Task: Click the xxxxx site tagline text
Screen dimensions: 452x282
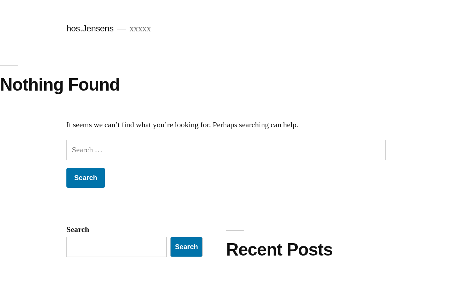Action: [140, 29]
